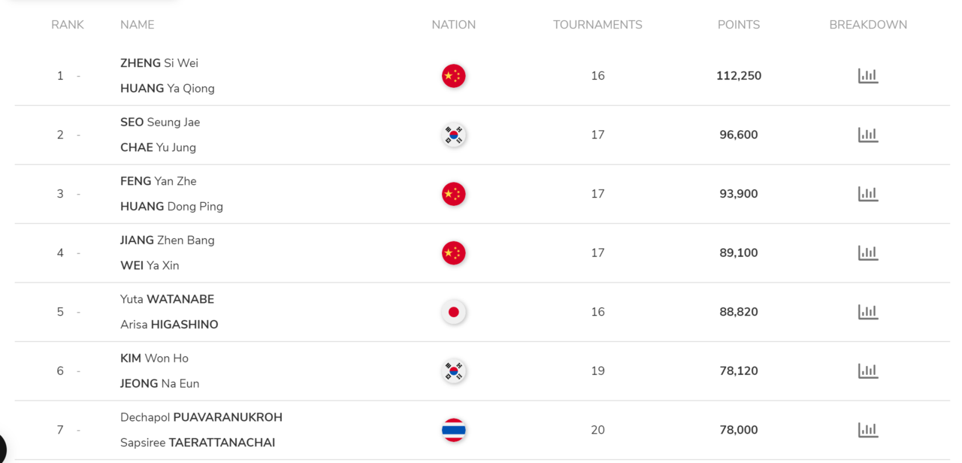Click China flag next to Zheng Si Wei
Image resolution: width=962 pixels, height=463 pixels.
pos(454,76)
